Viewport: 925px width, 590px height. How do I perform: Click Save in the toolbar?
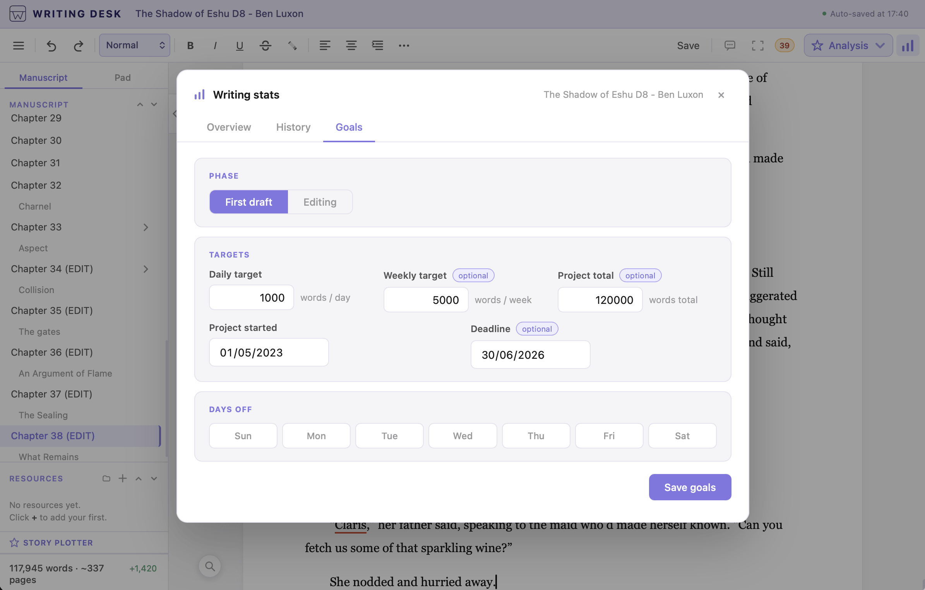[688, 46]
